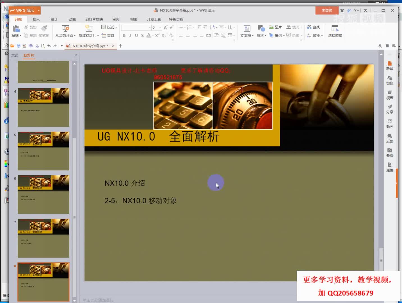
Task: Create a new slide with 新建幻灯片
Action: (x=88, y=31)
